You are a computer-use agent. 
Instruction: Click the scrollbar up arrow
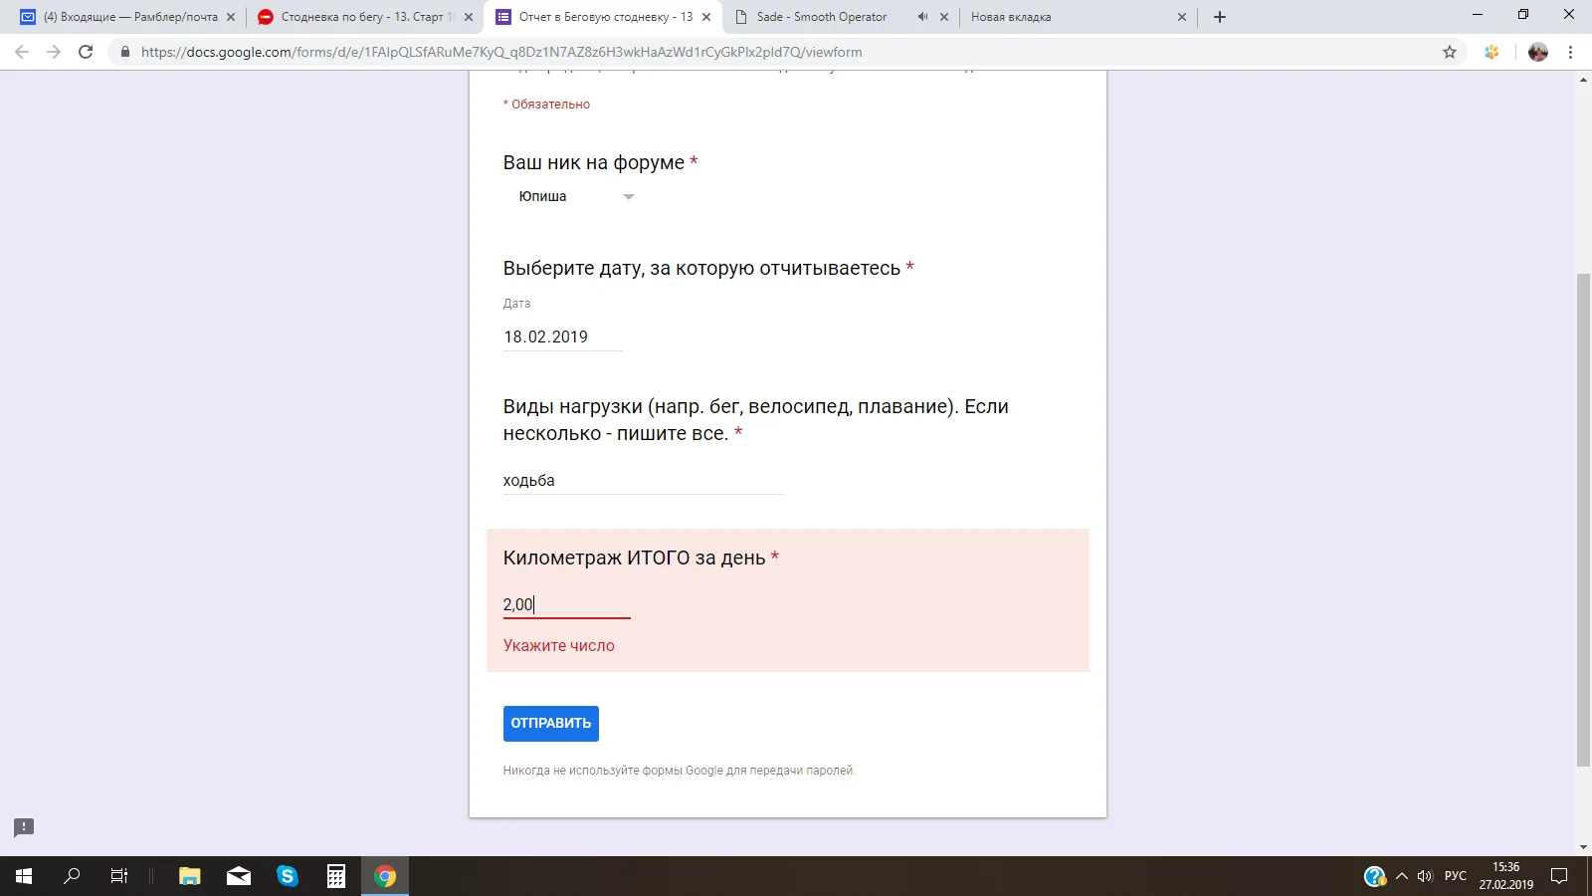pyautogui.click(x=1583, y=79)
